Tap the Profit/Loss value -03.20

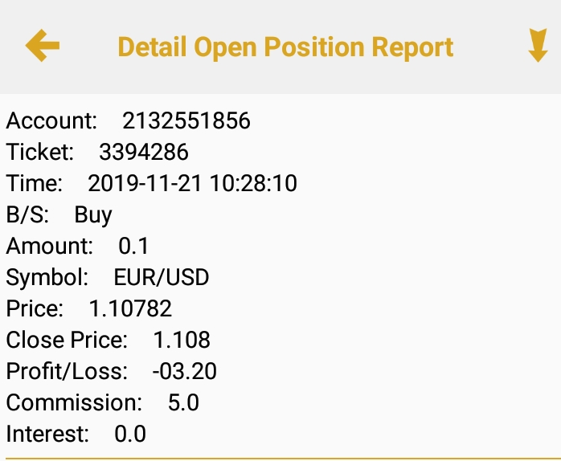[x=184, y=372]
